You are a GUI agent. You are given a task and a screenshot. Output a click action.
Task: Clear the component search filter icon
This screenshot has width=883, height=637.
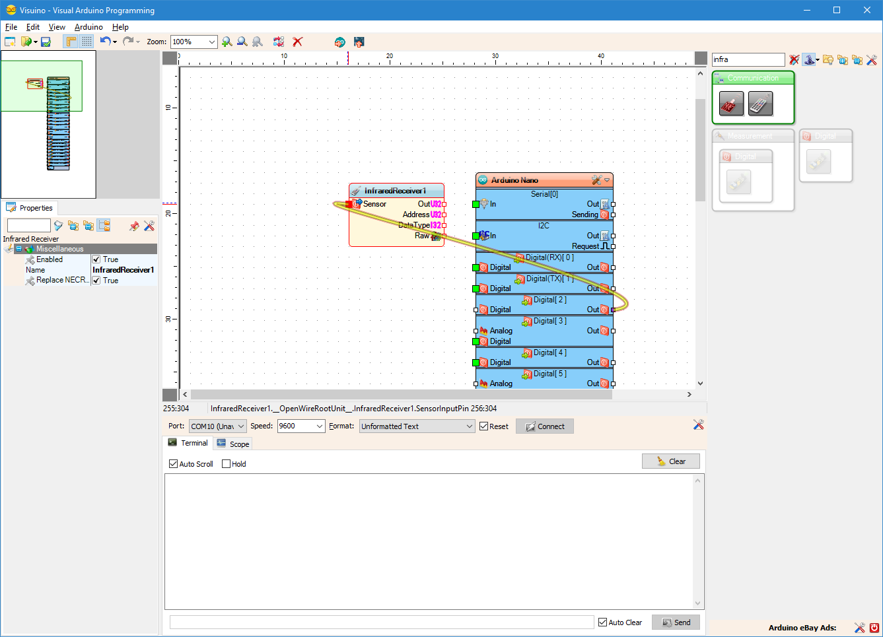pyautogui.click(x=795, y=59)
